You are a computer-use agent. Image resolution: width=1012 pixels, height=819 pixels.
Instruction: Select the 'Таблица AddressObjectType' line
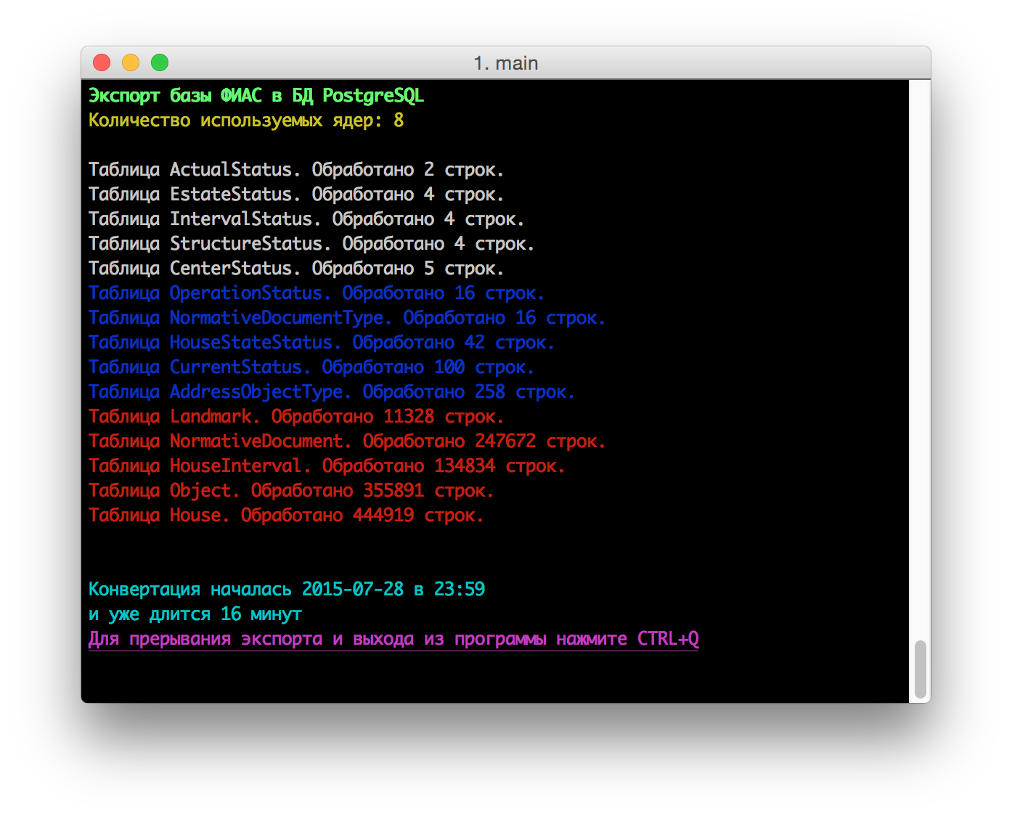[x=332, y=392]
